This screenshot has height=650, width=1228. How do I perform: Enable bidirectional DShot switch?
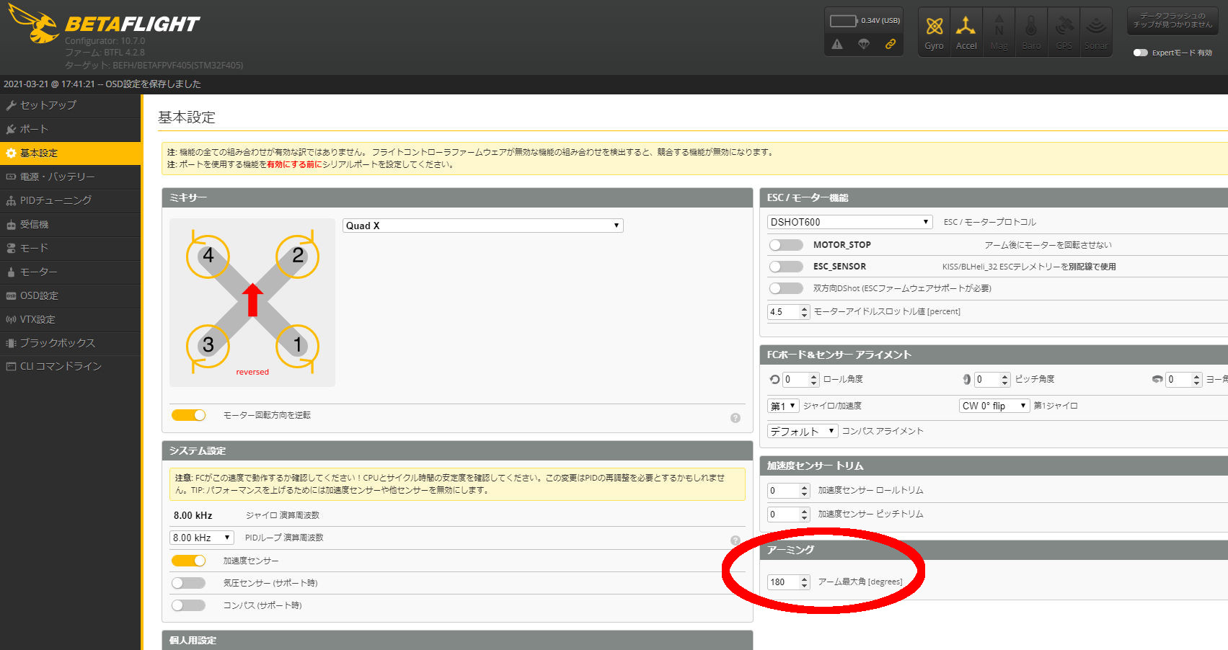point(786,288)
